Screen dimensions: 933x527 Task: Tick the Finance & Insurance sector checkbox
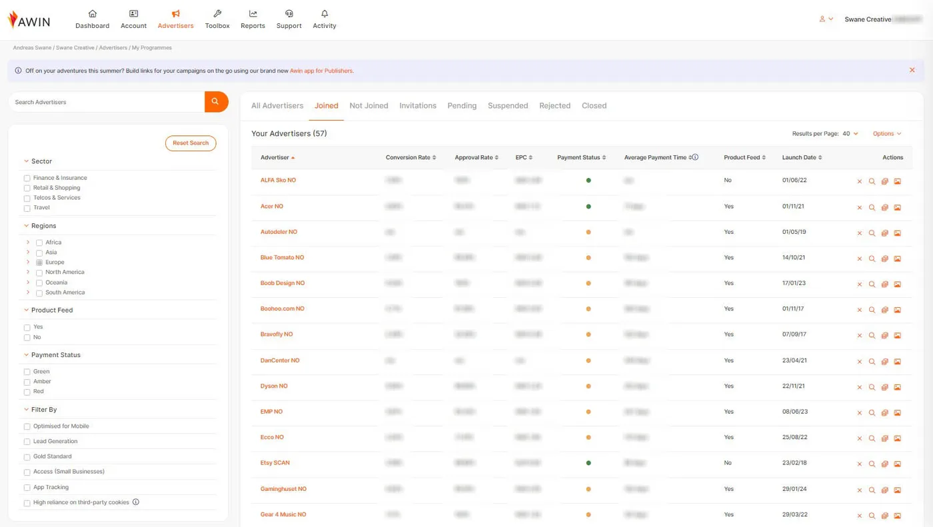tap(27, 179)
